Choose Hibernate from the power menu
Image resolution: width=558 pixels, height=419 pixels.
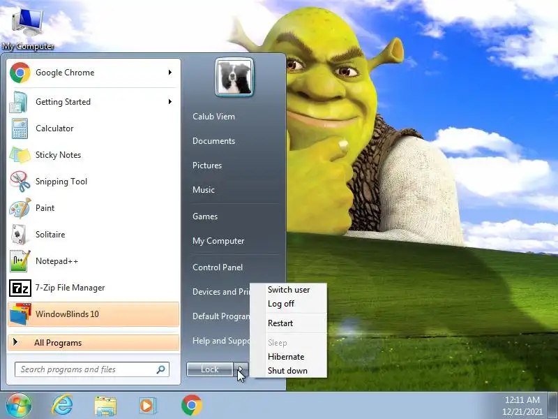coord(286,357)
